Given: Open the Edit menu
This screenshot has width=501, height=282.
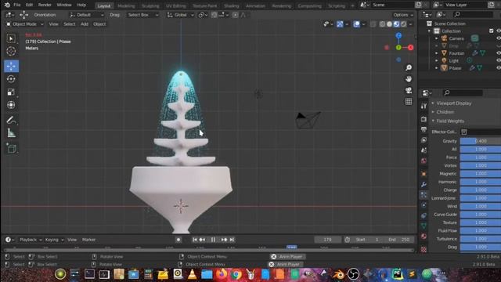Looking at the screenshot, I should (29, 5).
